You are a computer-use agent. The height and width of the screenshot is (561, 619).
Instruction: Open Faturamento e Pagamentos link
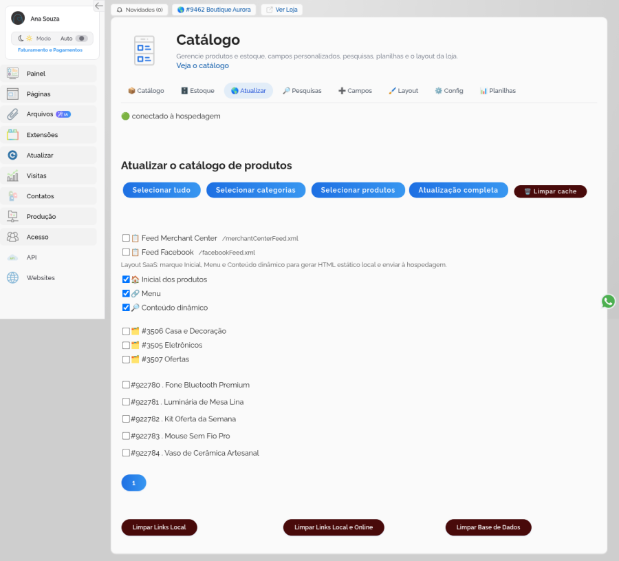coord(50,50)
